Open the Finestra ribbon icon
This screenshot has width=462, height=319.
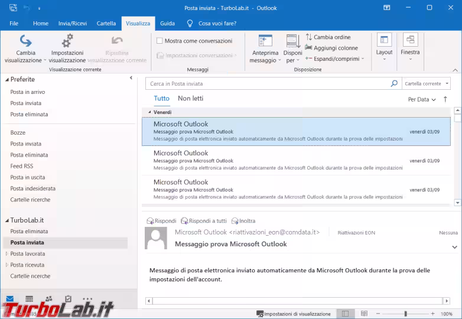tap(410, 40)
